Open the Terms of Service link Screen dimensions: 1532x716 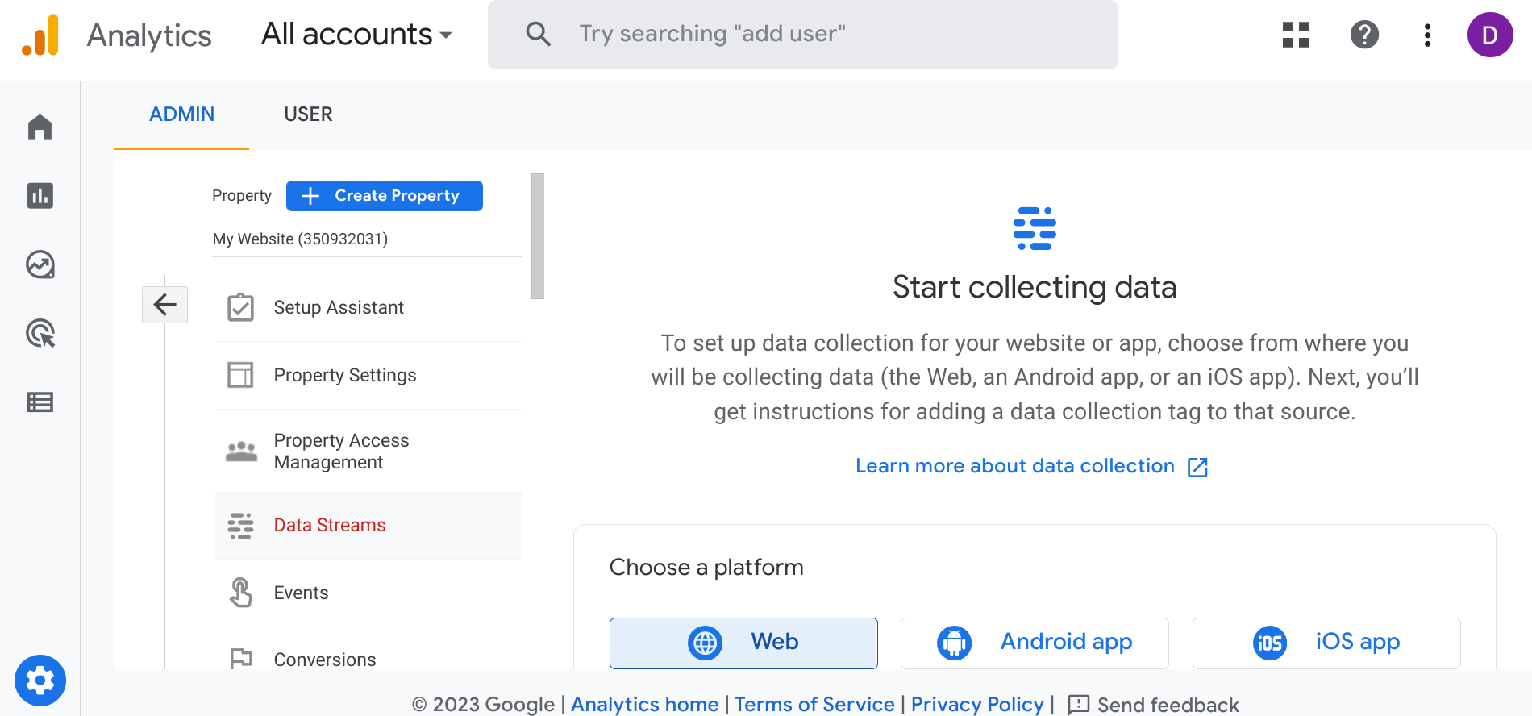(814, 704)
